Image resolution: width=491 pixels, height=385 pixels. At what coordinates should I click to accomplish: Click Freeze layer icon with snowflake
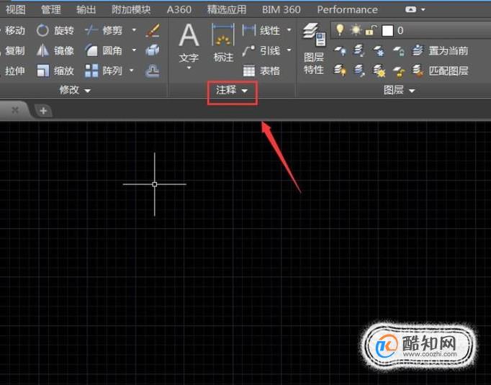[379, 50]
